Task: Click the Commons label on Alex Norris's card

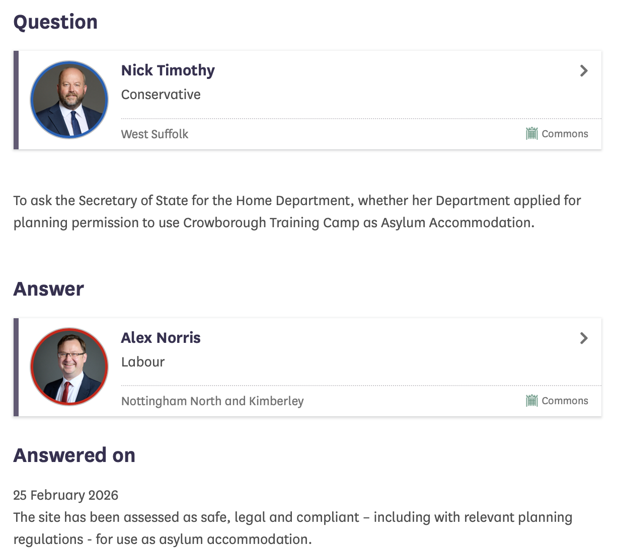Action: pos(565,401)
